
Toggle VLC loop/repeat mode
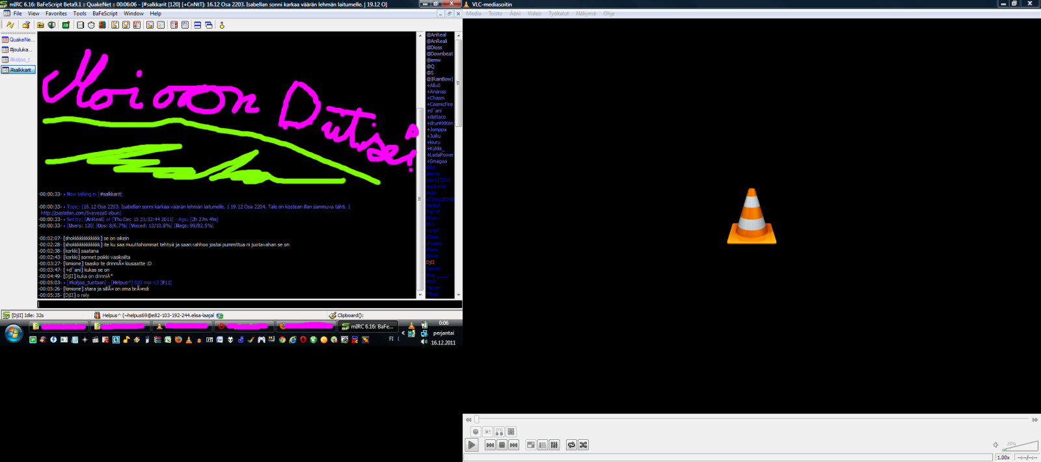point(571,445)
